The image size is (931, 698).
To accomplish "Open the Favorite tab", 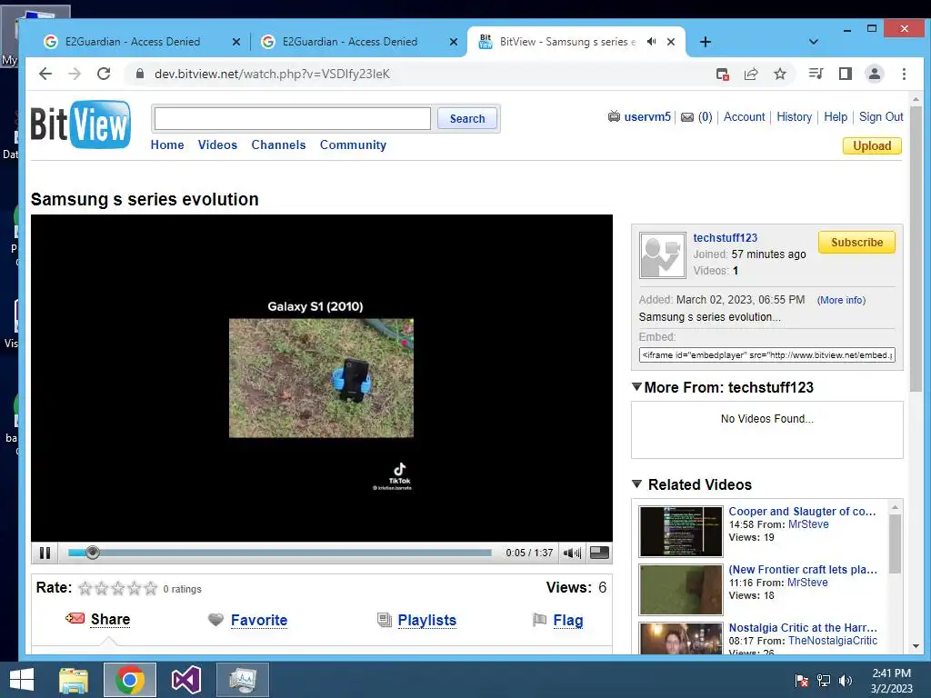I will (259, 620).
